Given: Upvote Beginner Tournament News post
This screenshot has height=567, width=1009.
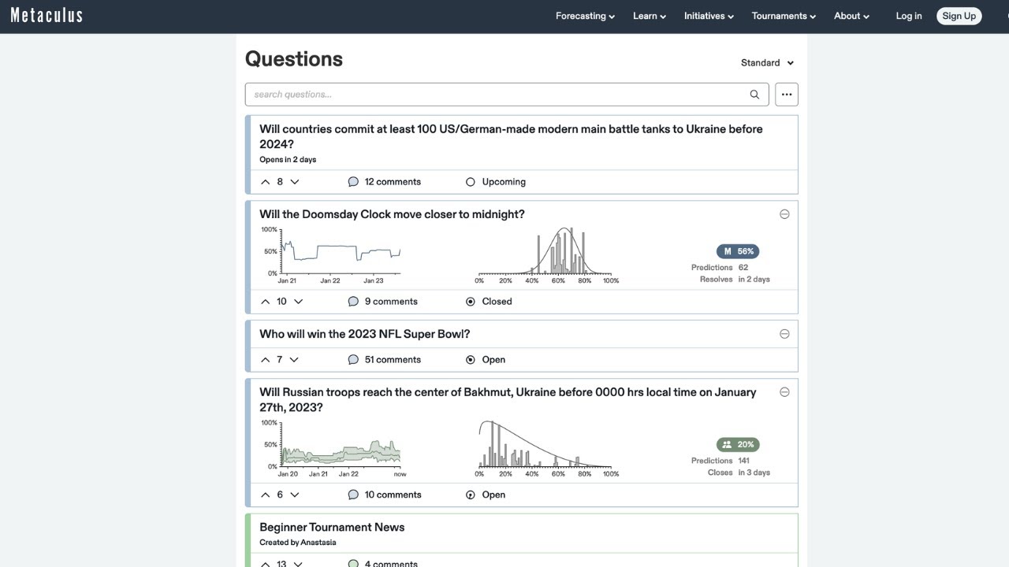Looking at the screenshot, I should coord(266,564).
